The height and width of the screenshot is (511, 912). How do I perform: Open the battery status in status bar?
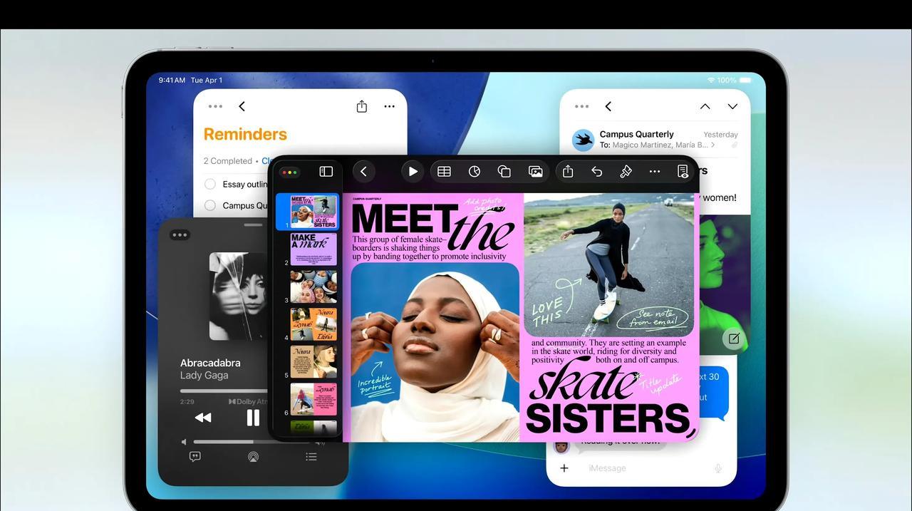[x=745, y=81]
